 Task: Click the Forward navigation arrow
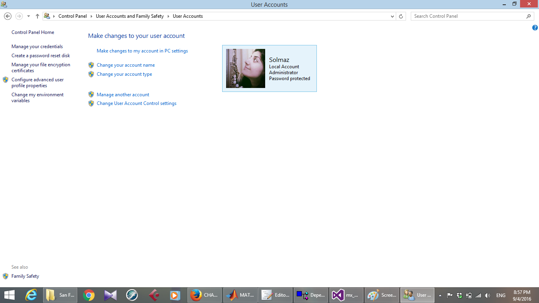coord(19,16)
